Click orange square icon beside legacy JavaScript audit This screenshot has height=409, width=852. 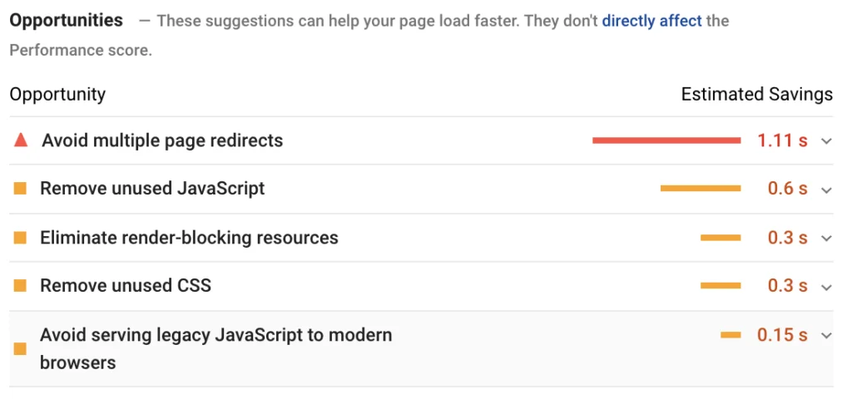tap(20, 348)
